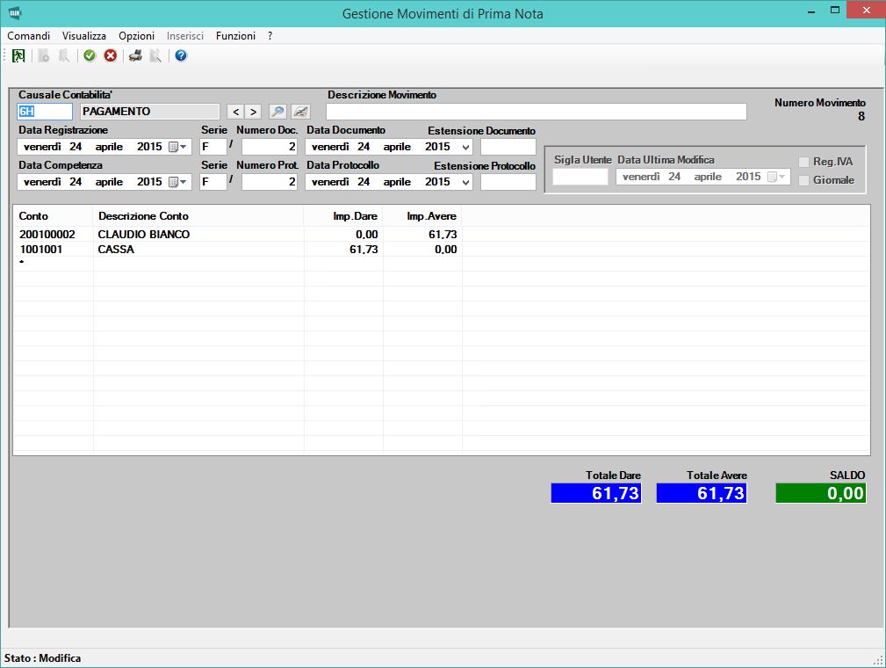Click the magnifier search icon beside PAGAMENTO
The width and height of the screenshot is (886, 668).
(277, 112)
